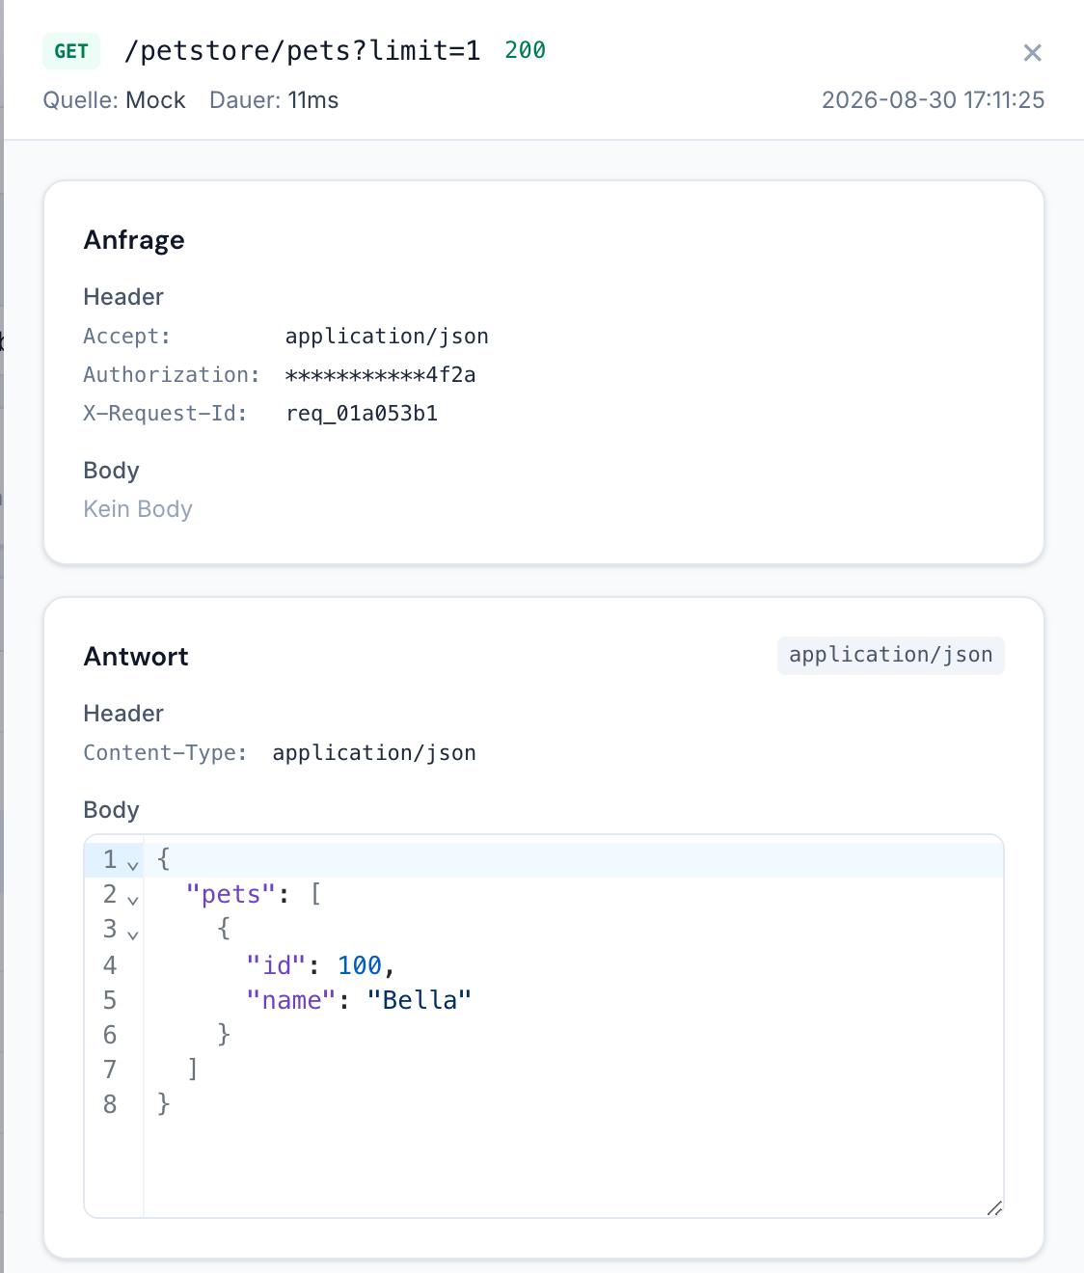The image size is (1084, 1273).
Task: Click the Authorization: header name
Action: 172,375
